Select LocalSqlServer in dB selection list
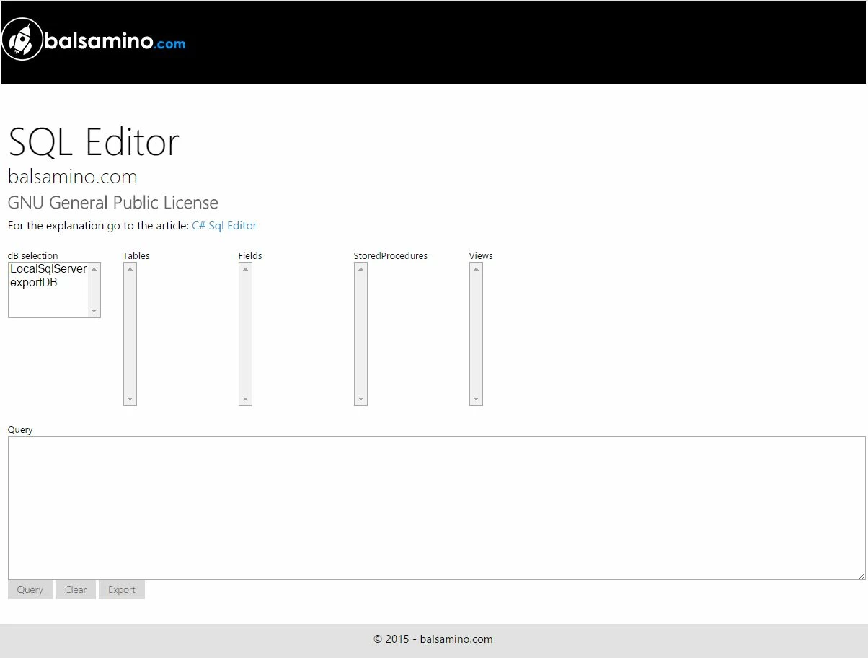The height and width of the screenshot is (658, 868). click(48, 269)
